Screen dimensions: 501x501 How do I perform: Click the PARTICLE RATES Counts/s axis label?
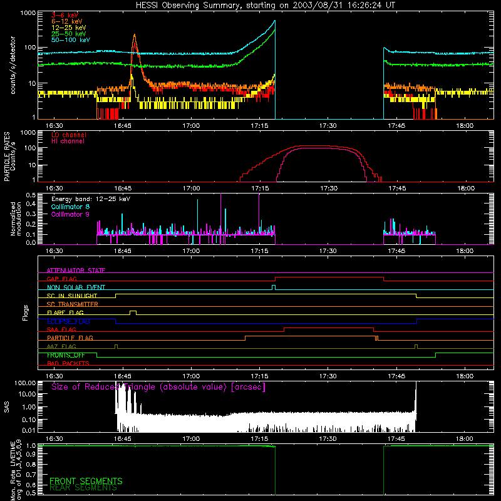pyautogui.click(x=10, y=157)
